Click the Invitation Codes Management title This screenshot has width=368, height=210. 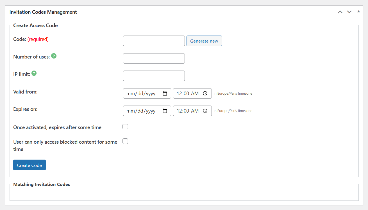[x=43, y=12]
